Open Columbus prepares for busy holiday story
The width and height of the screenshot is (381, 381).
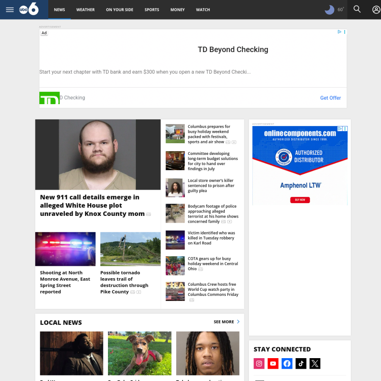pyautogui.click(x=209, y=134)
